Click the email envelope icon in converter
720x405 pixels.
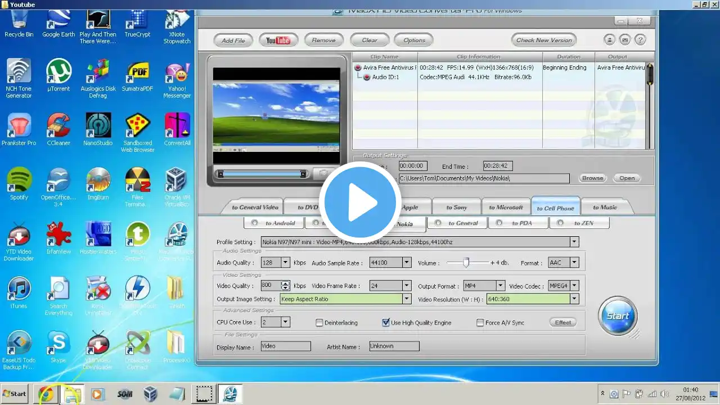click(624, 40)
